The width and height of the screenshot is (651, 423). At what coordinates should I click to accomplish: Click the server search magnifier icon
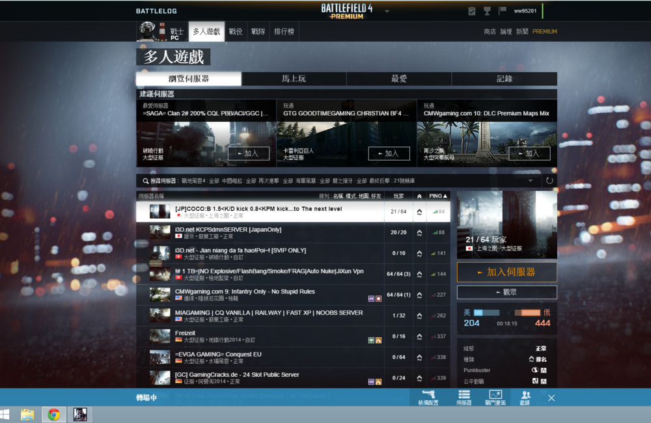[146, 181]
